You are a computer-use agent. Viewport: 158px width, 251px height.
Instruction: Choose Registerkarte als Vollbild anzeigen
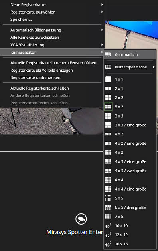(x=52, y=70)
